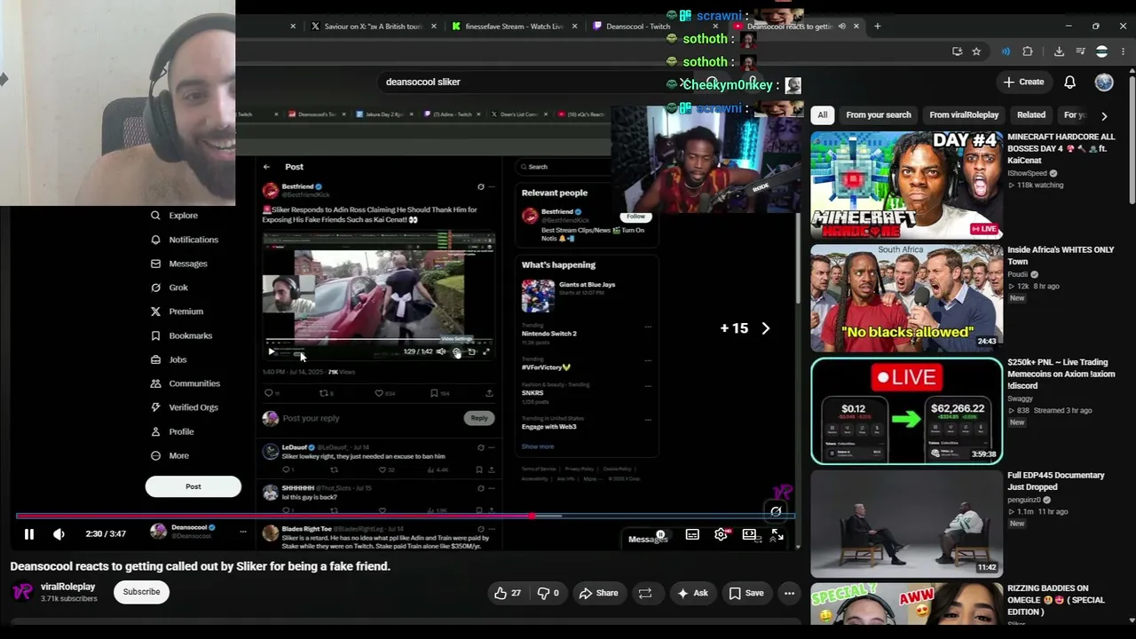This screenshot has width=1136, height=639.
Task: Open Inside Africa's WHITES ONLY Town thumbnail
Action: [906, 298]
